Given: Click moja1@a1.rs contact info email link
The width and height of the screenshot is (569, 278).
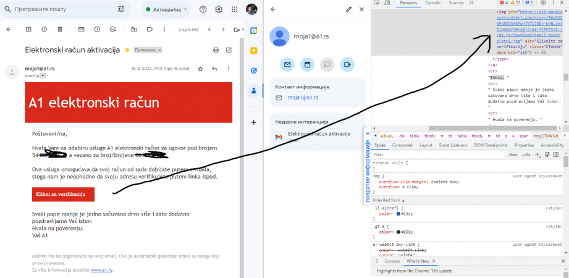Looking at the screenshot, I should coord(303,98).
